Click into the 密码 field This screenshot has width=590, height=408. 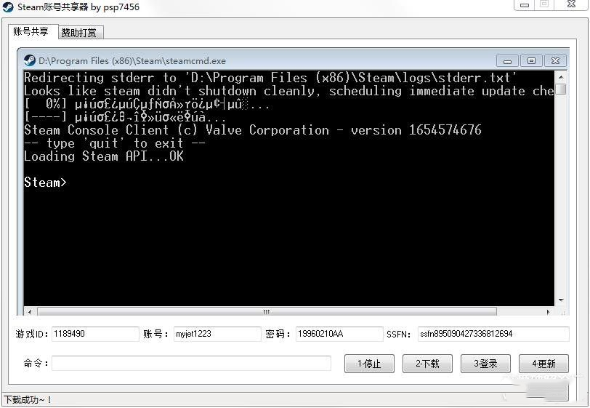(x=339, y=334)
